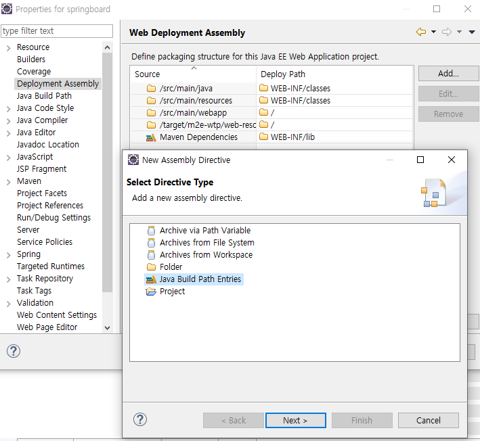Open Web Content Settings page
Image resolution: width=480 pixels, height=441 pixels.
tap(57, 315)
